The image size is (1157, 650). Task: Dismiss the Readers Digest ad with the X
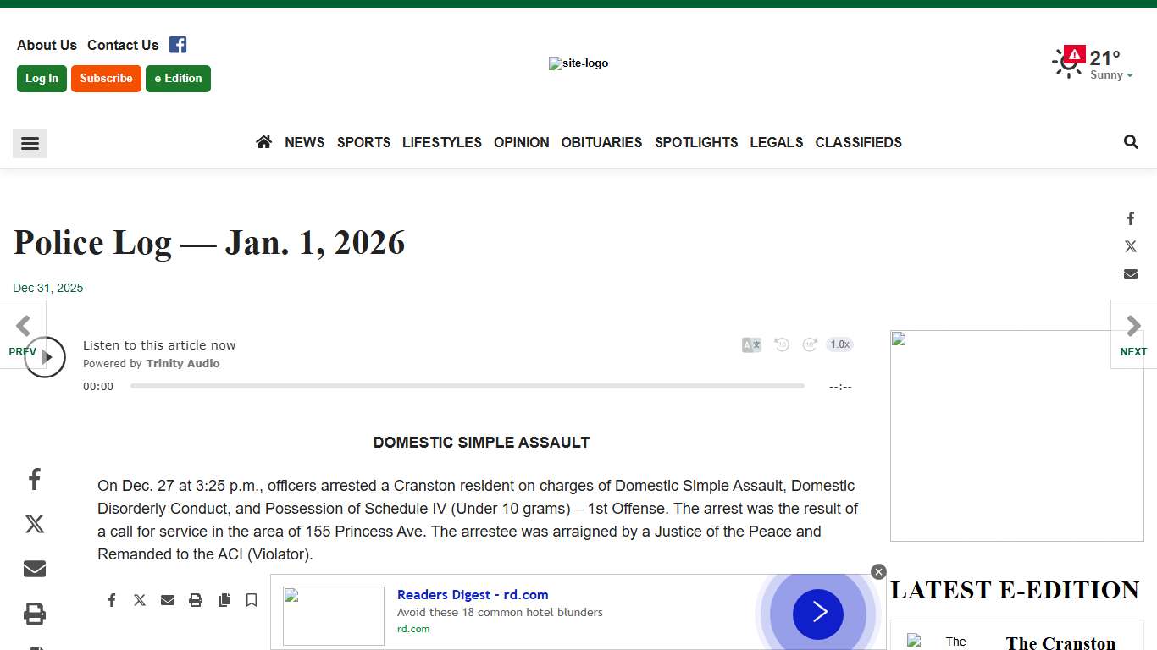pyautogui.click(x=878, y=571)
